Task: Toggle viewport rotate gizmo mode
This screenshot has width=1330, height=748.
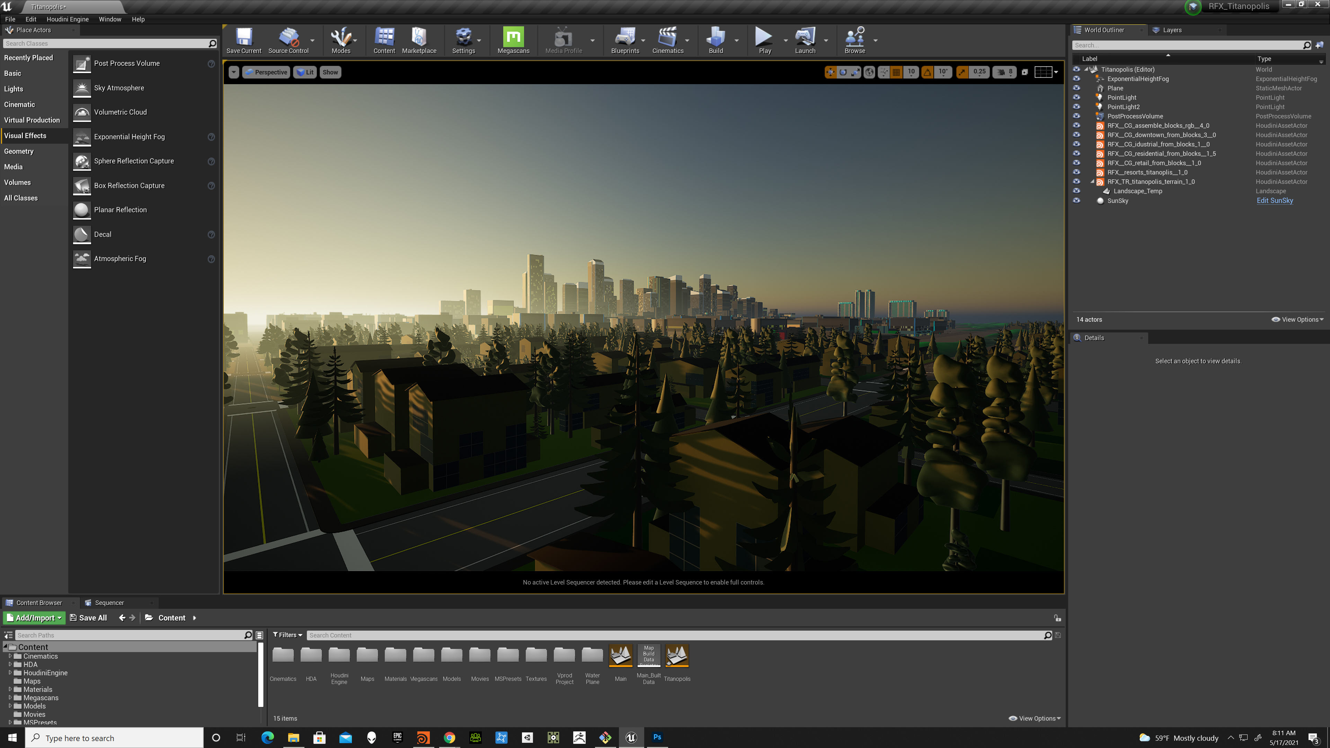Action: click(x=843, y=72)
